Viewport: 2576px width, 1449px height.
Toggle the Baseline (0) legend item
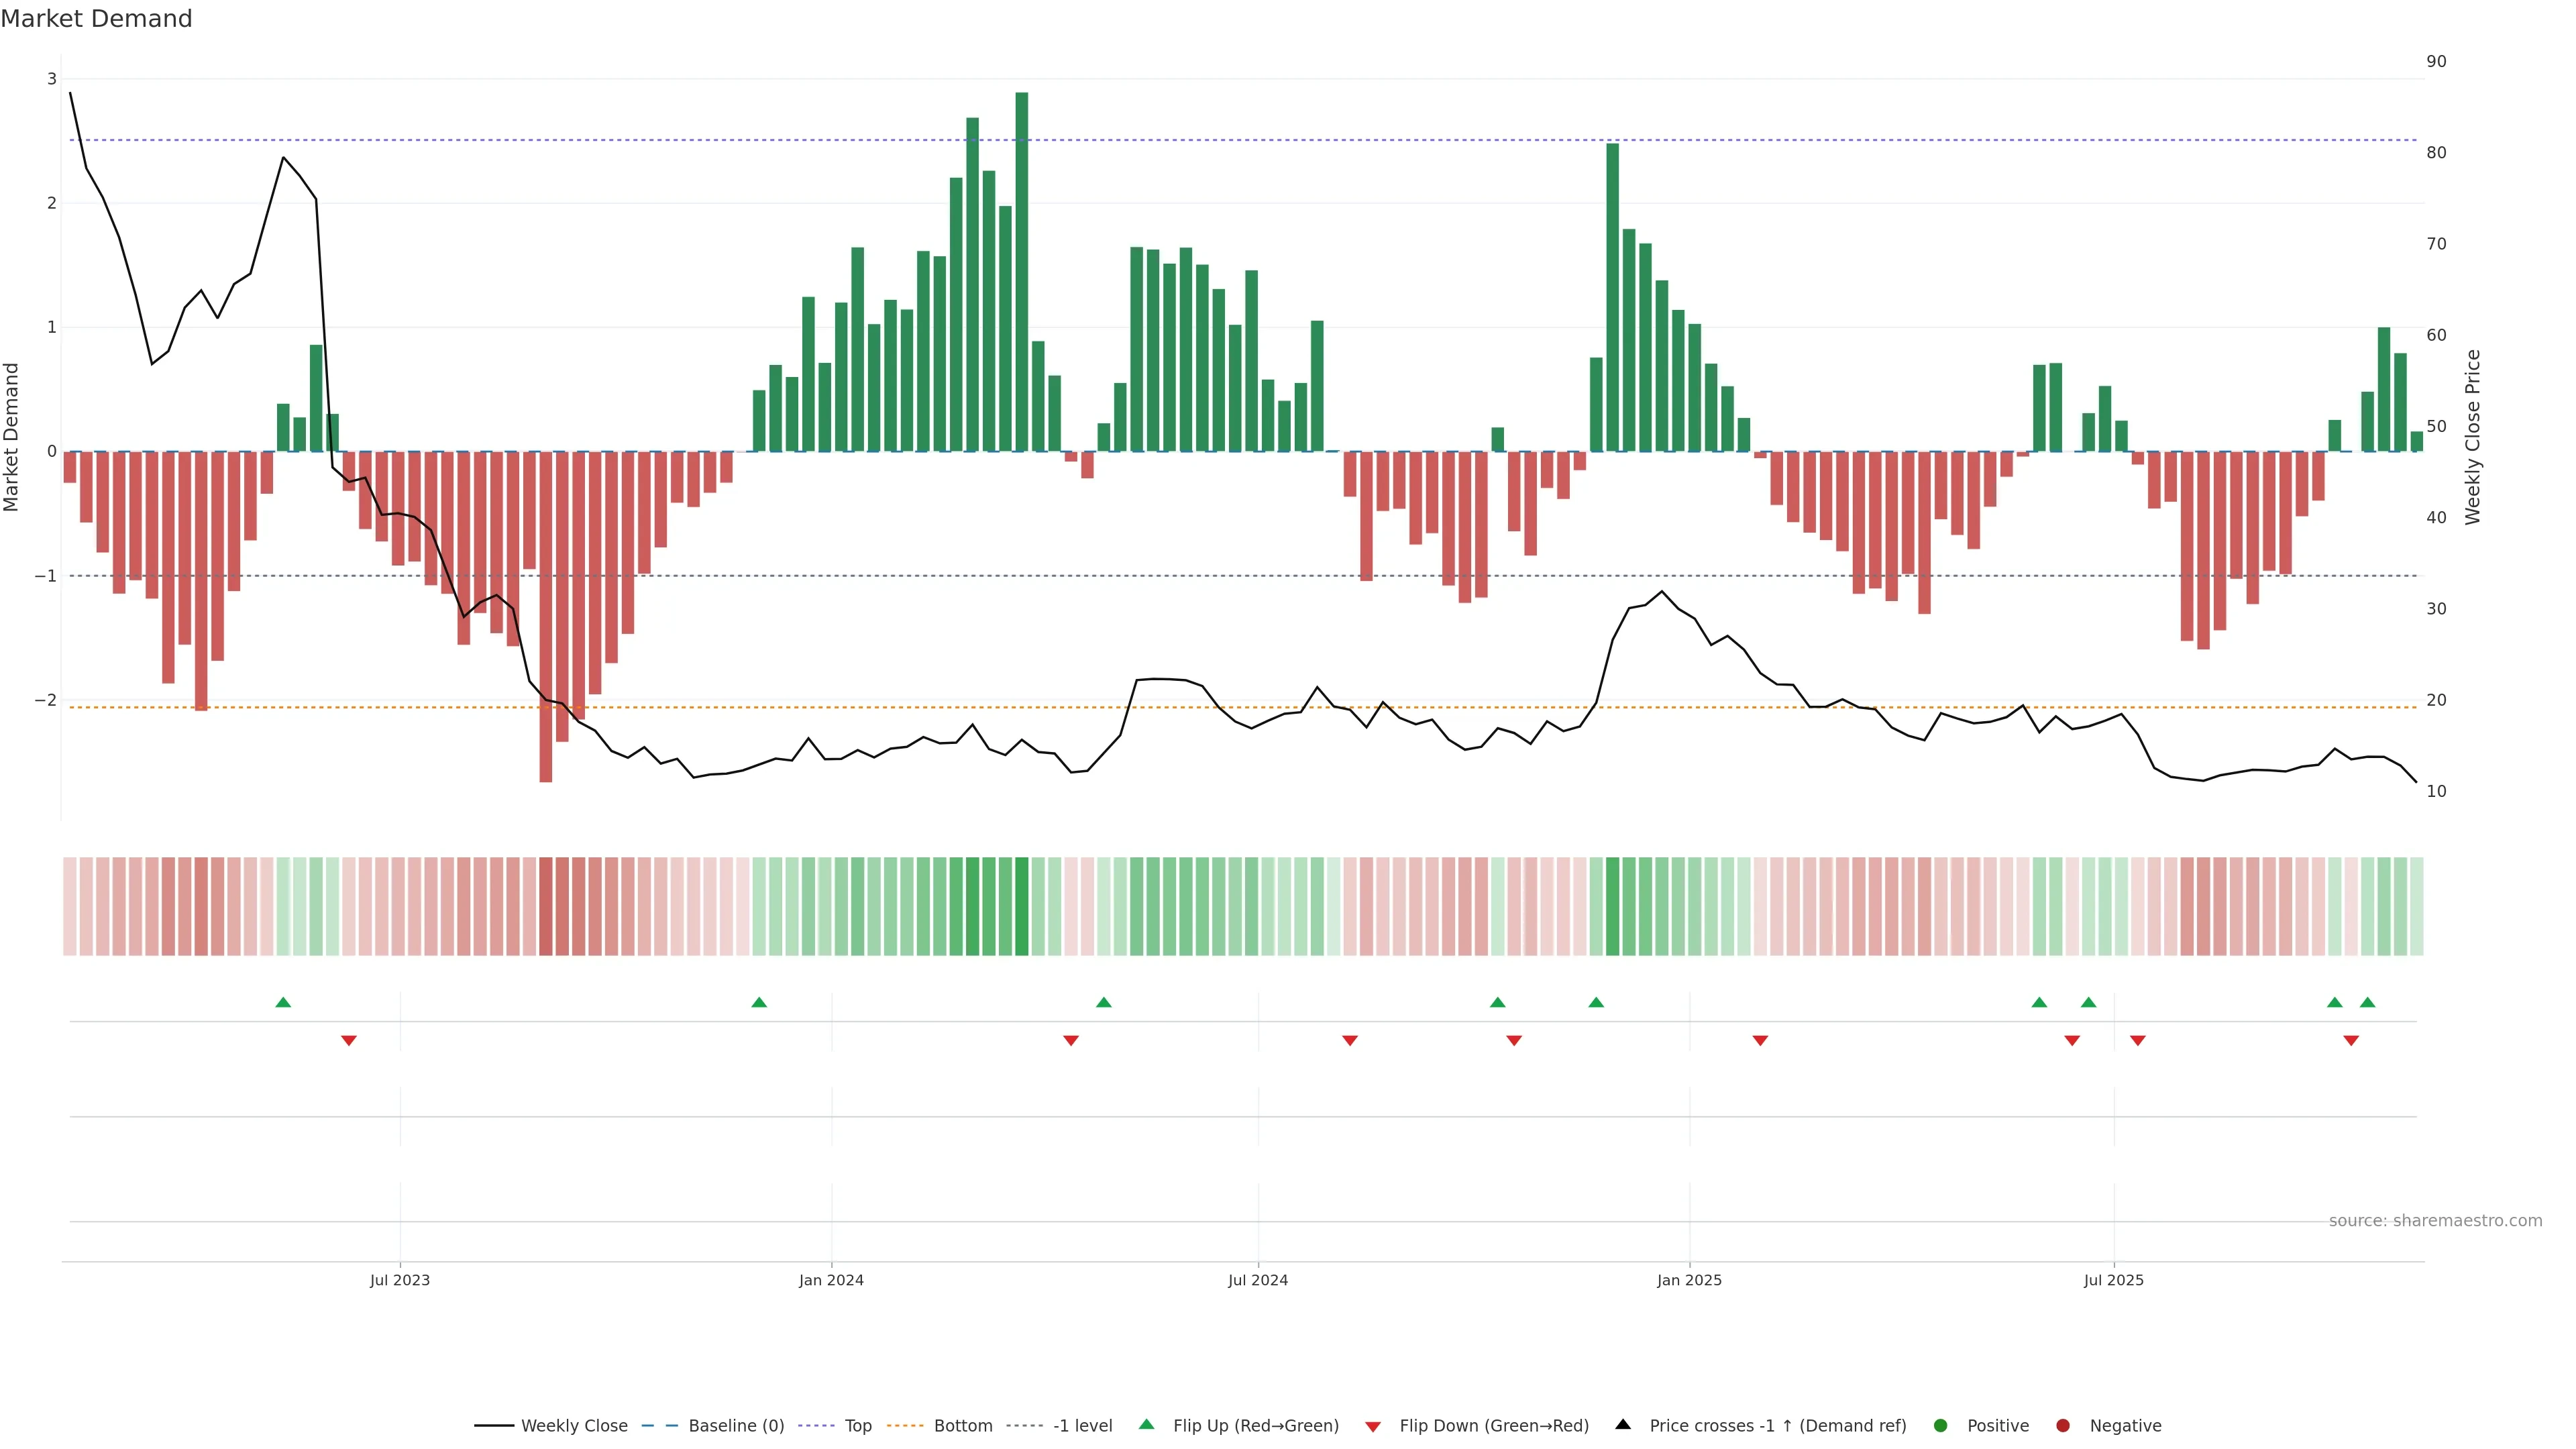735,1426
